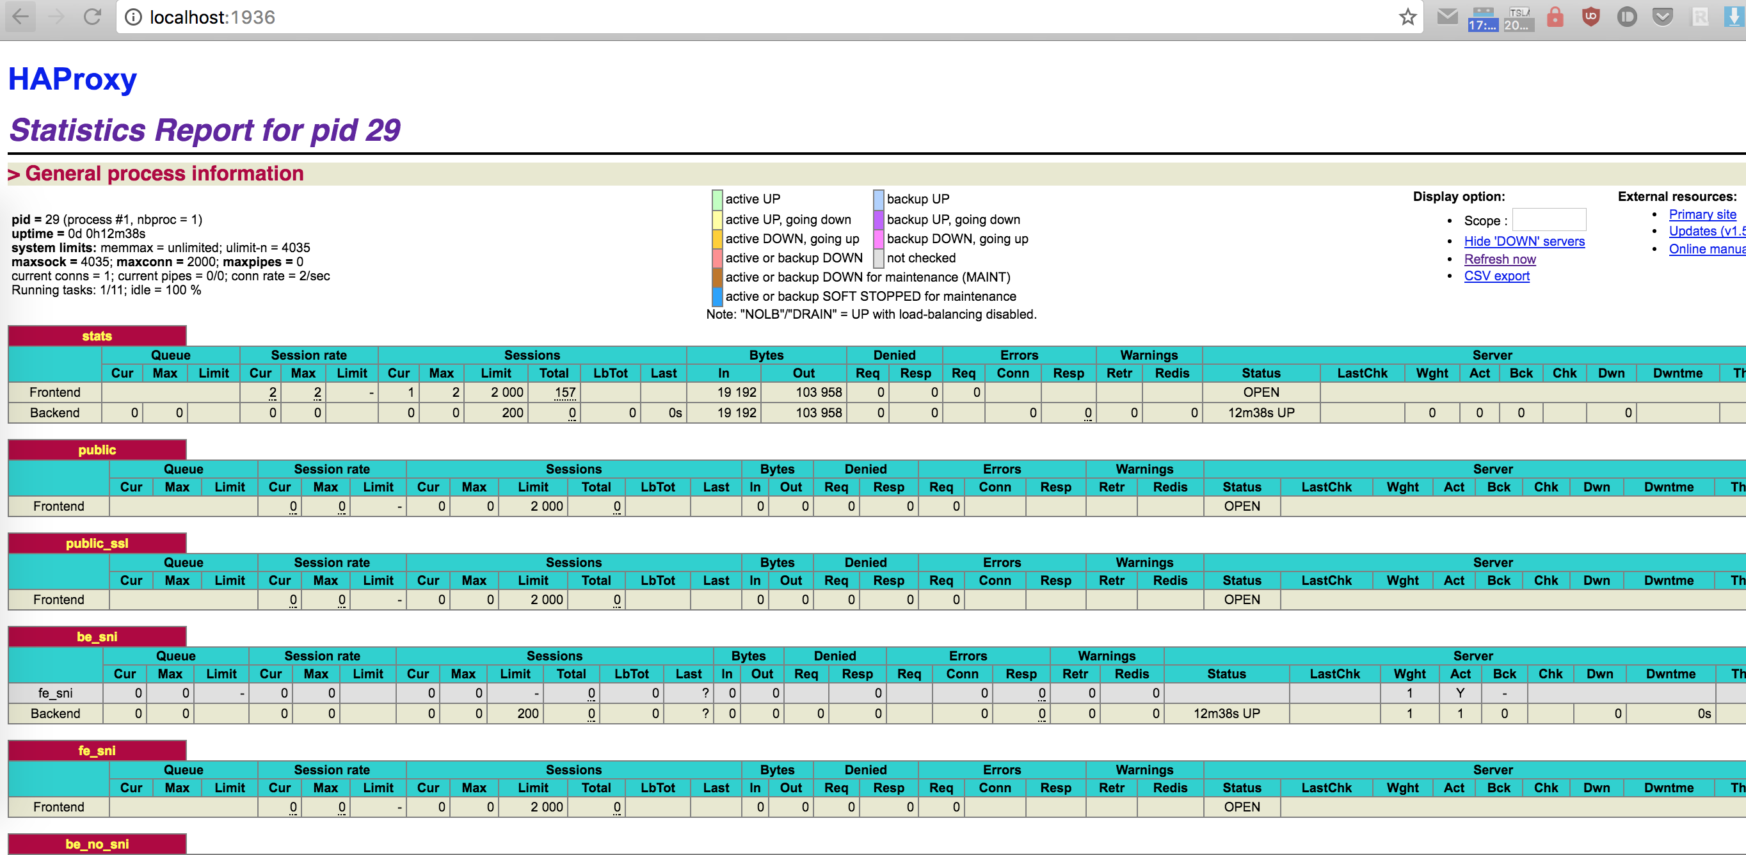This screenshot has width=1746, height=855.
Task: Click the active or backup DOWN swatch
Action: point(717,258)
